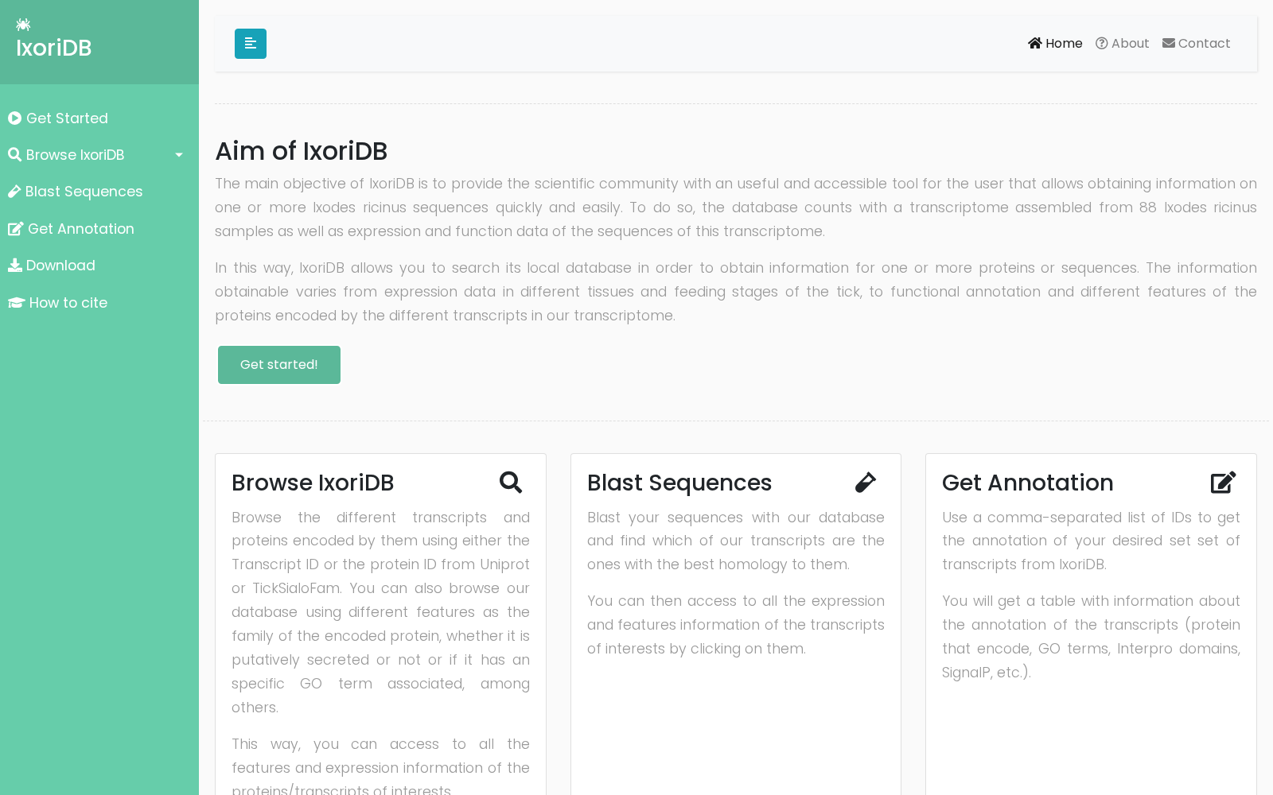Open the Contact nav link
This screenshot has width=1273, height=795.
1197,43
